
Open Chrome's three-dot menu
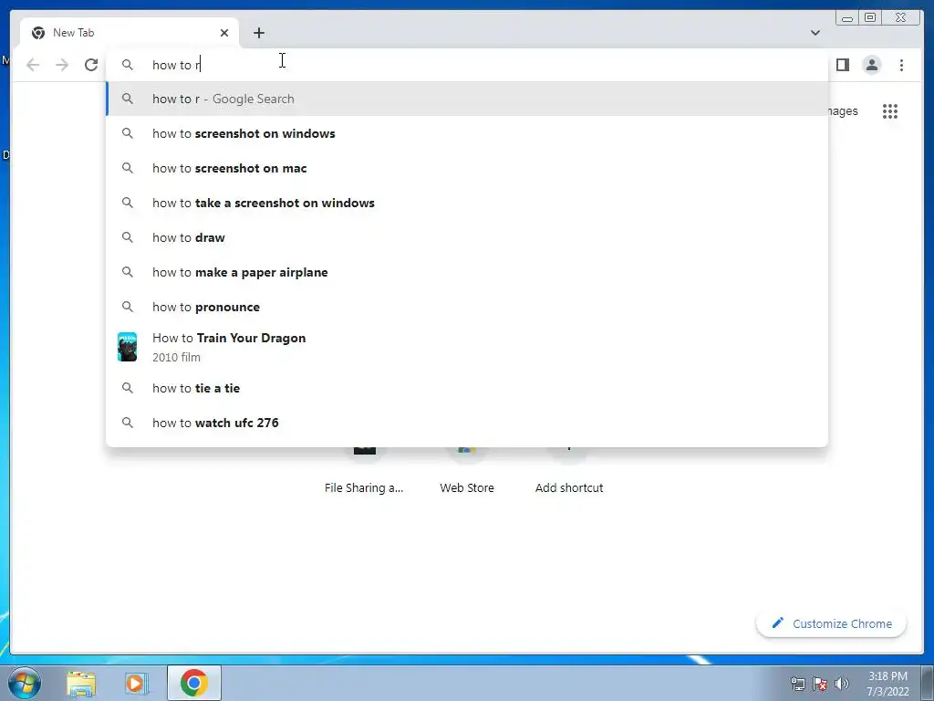point(901,65)
